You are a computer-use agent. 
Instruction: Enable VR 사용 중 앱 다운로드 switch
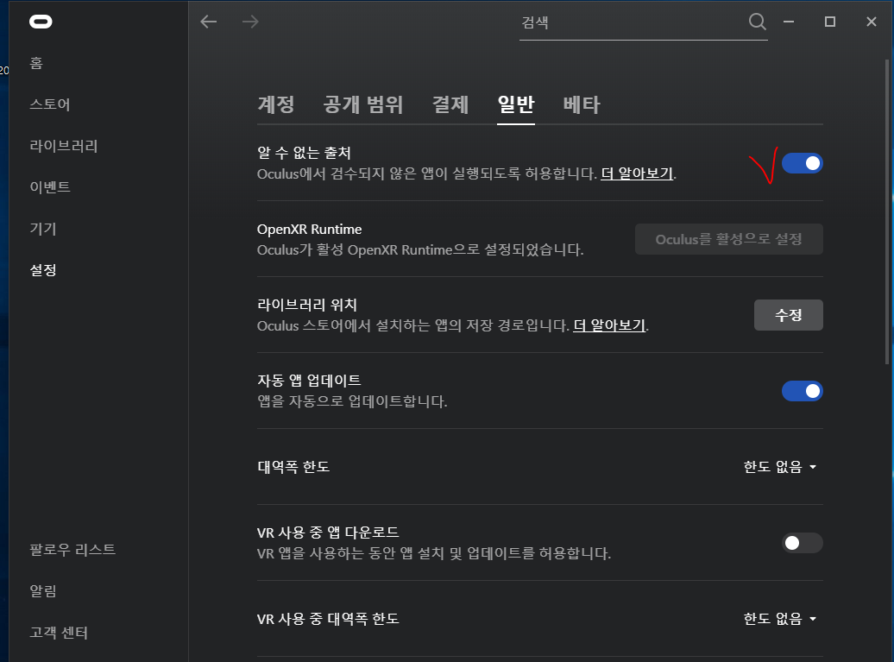click(x=803, y=543)
